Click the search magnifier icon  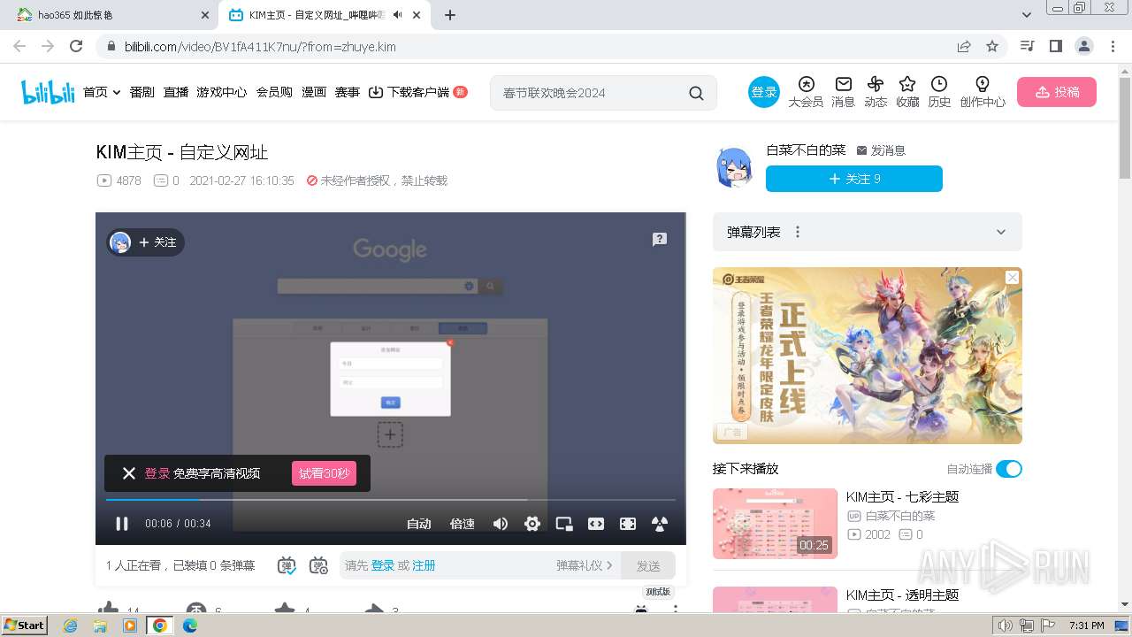coord(697,93)
